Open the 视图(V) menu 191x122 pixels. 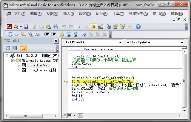(53, 14)
